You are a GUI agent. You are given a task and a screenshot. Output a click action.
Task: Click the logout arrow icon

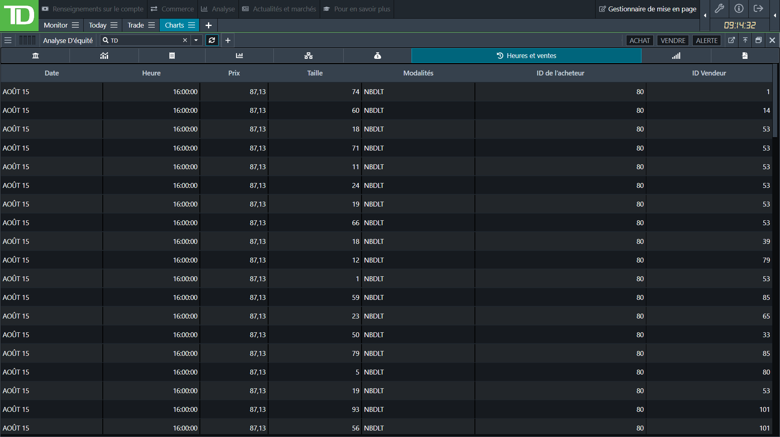coord(758,9)
